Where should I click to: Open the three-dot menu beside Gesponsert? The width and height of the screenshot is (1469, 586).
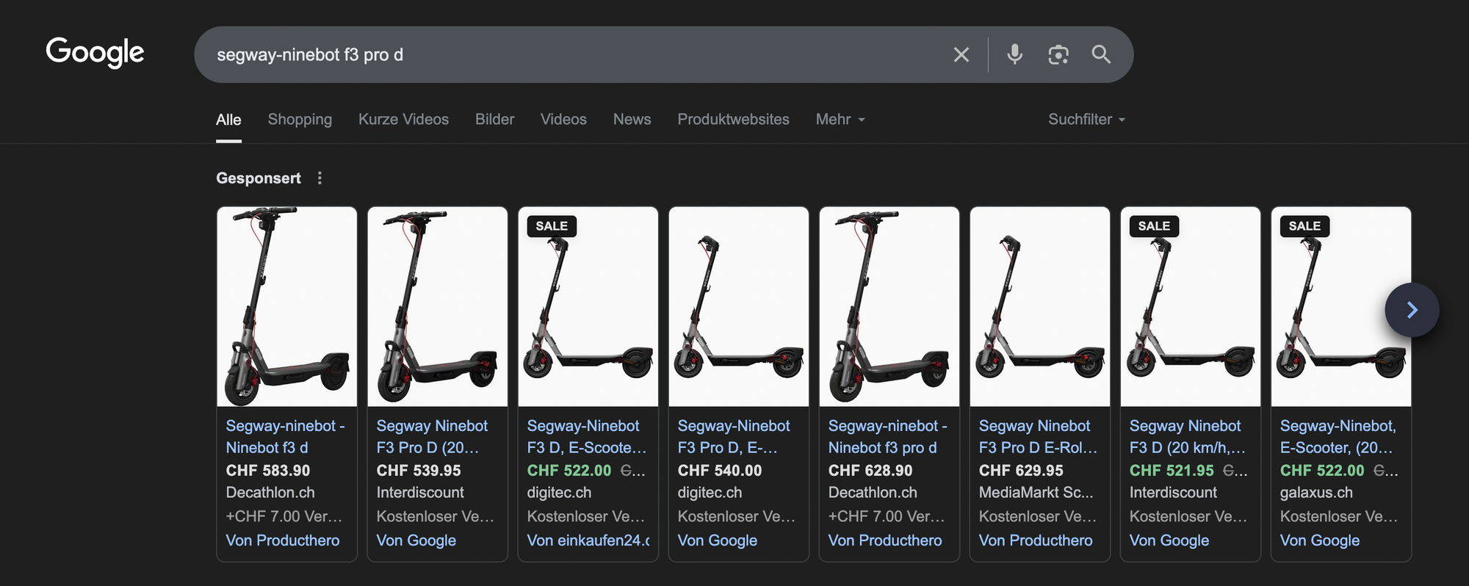[320, 178]
